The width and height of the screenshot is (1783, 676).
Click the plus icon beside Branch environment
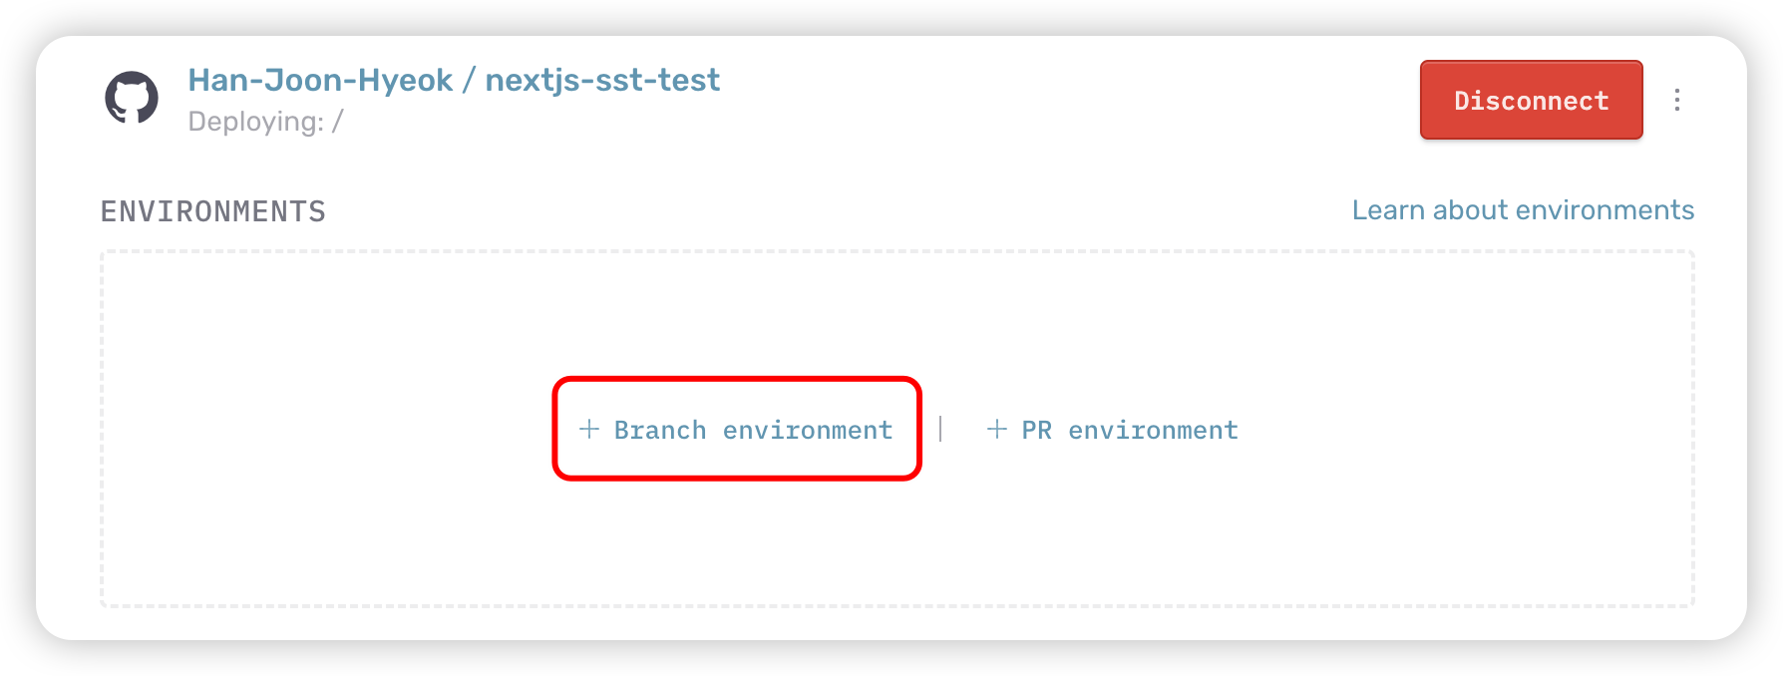coord(589,429)
